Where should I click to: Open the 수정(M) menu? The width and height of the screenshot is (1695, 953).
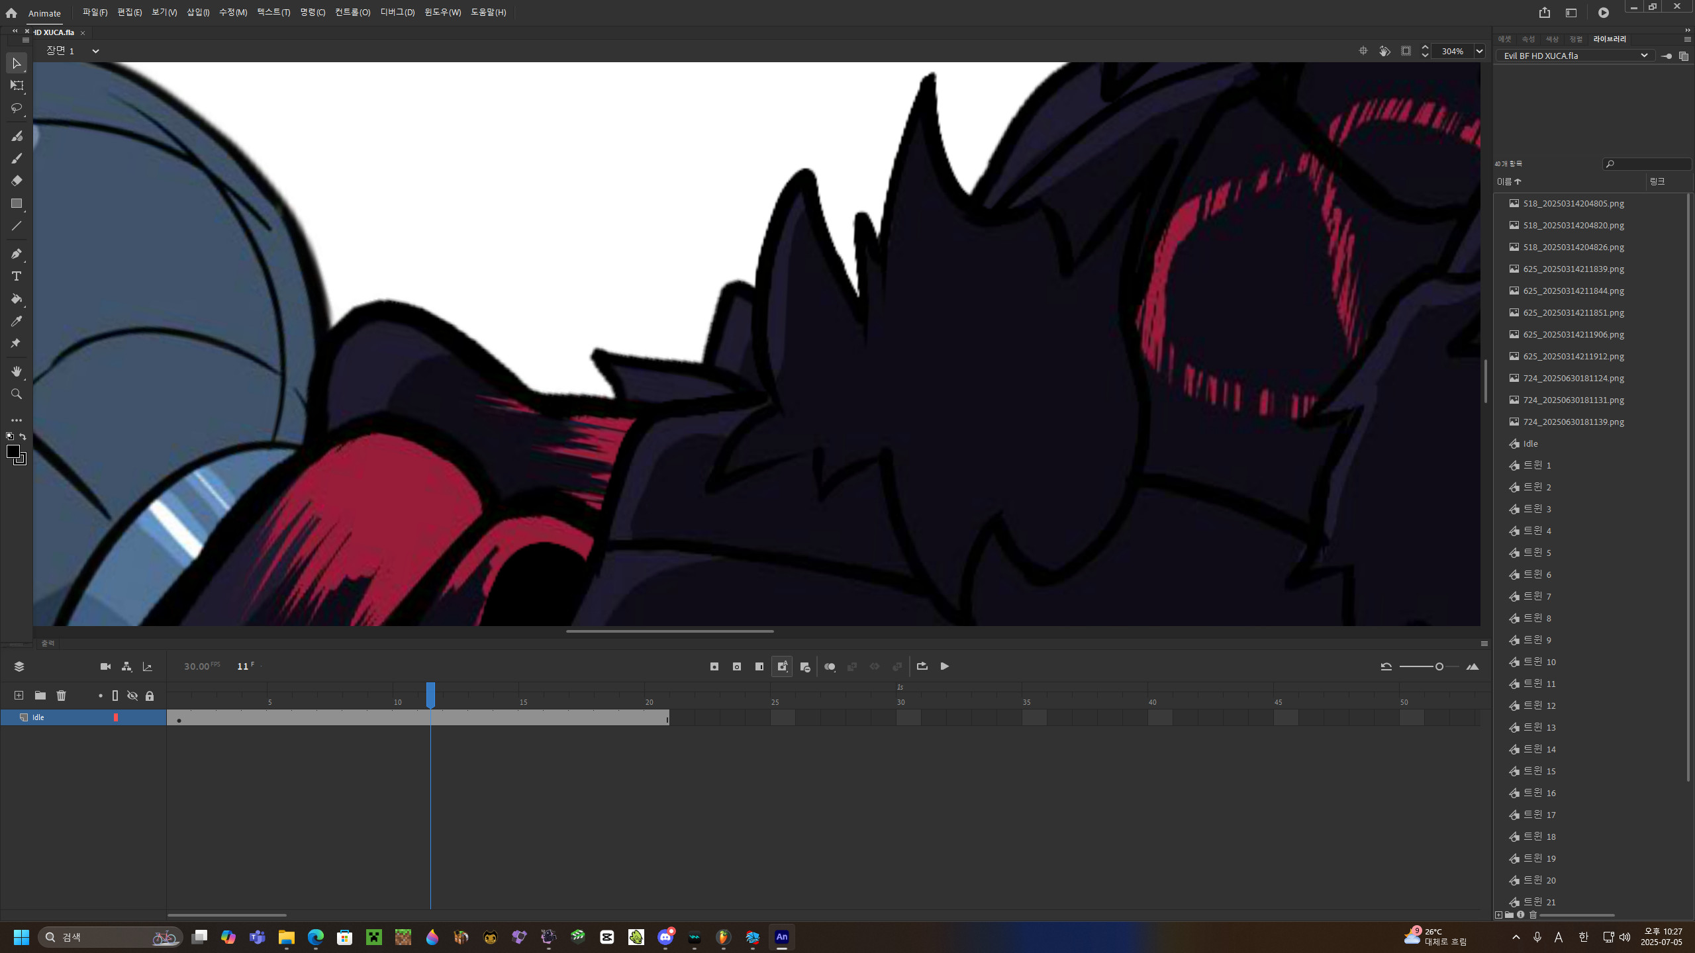[x=232, y=12]
